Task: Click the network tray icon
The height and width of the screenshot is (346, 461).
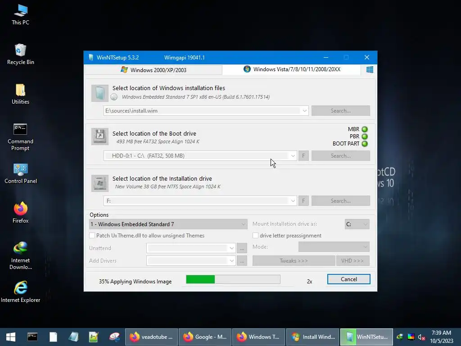Action: (400, 337)
